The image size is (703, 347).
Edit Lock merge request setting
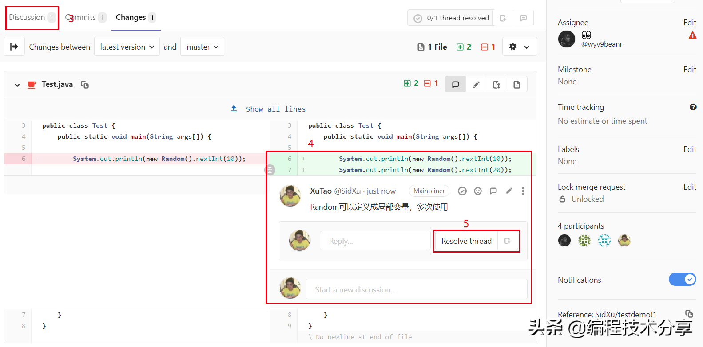pos(690,187)
